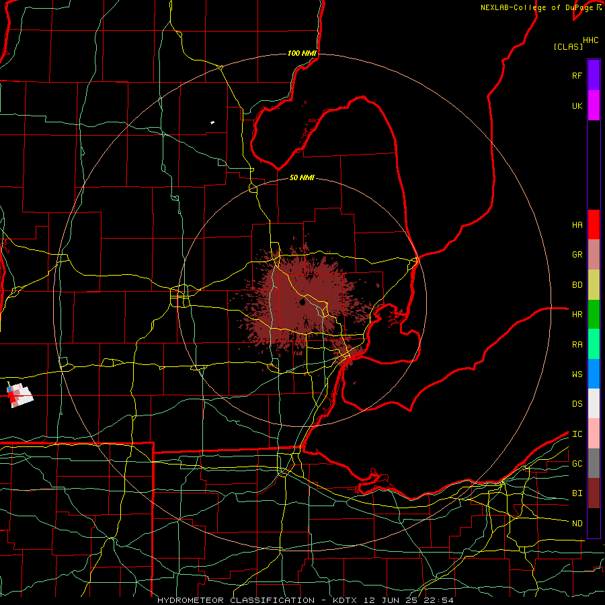Click the RF purple legend swatch

594,75
